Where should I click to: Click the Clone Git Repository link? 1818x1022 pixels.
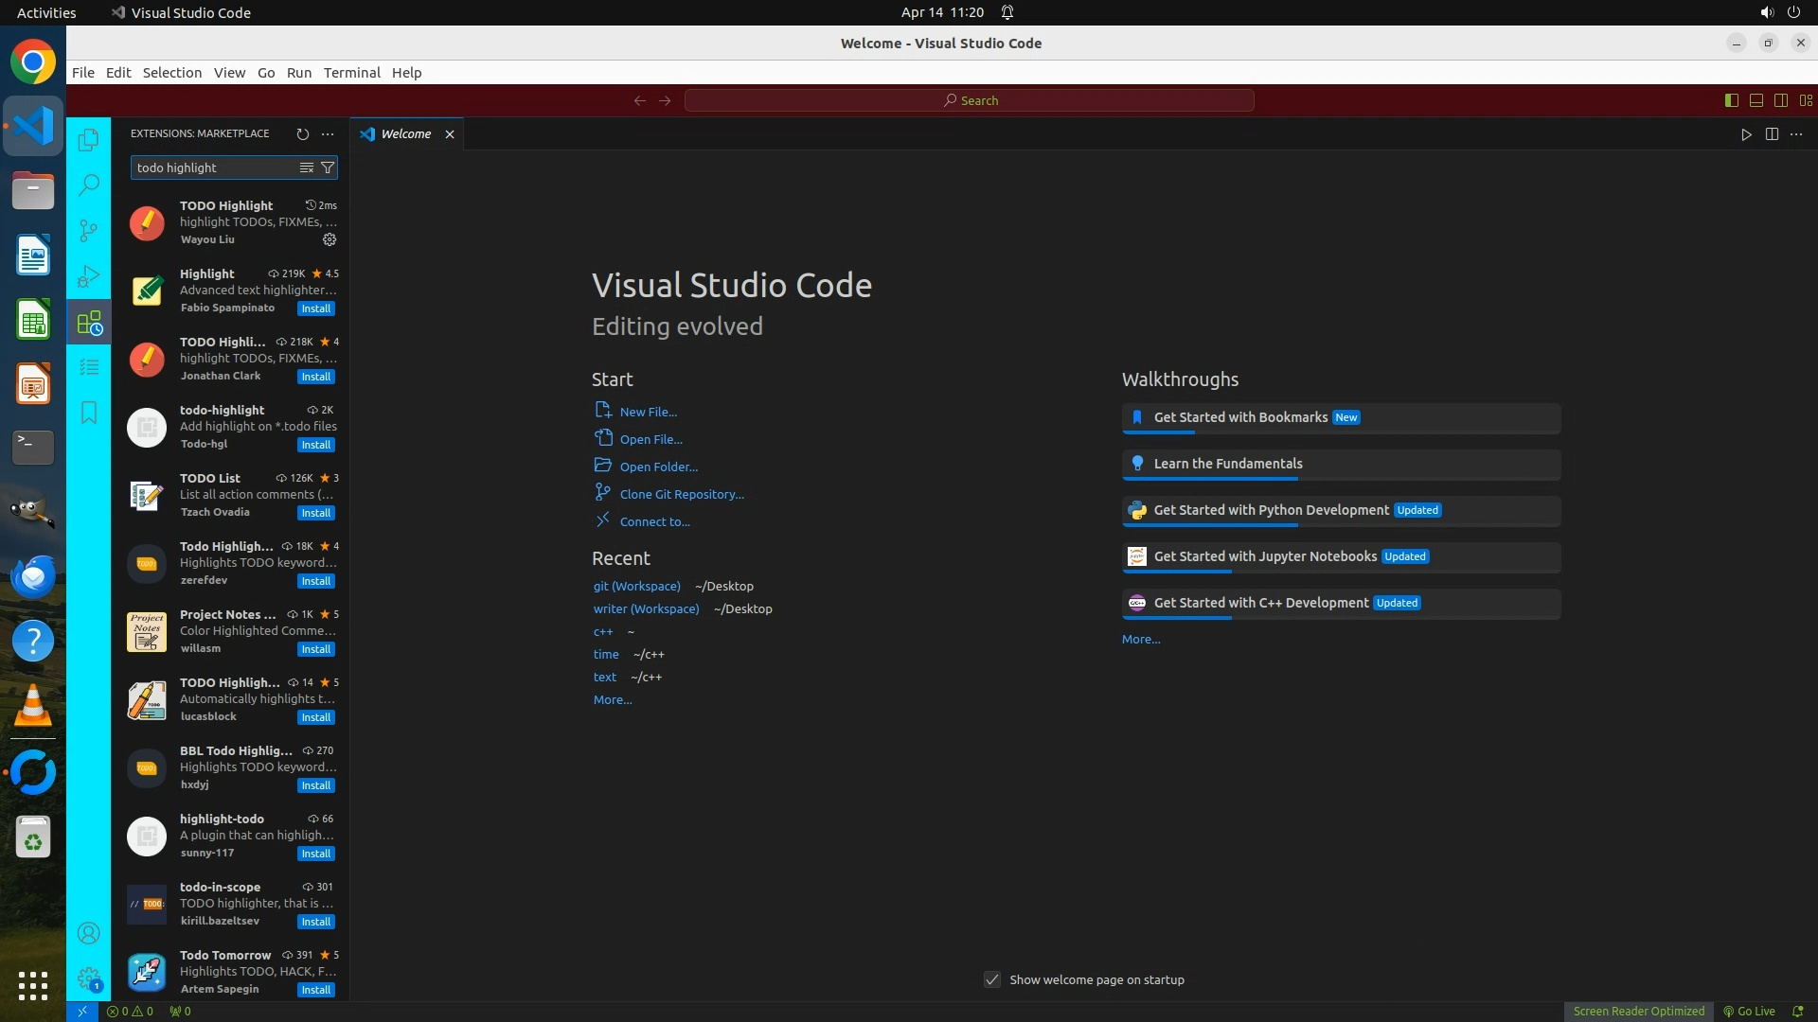click(681, 494)
